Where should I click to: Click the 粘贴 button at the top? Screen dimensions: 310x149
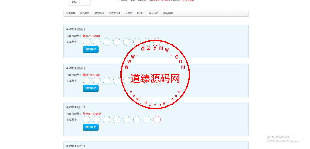coord(74,2)
